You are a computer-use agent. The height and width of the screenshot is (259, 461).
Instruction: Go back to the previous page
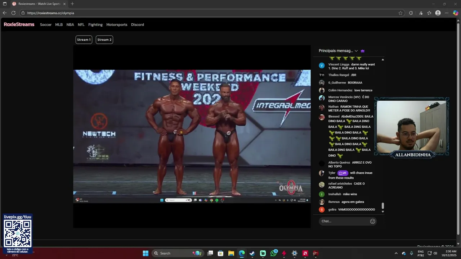point(5,13)
